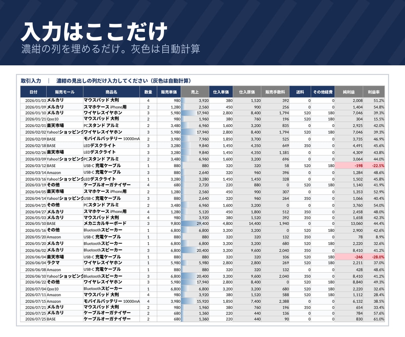Click the 仕入原価 column header
Viewport: 405px width, 337px height.
coord(247,92)
